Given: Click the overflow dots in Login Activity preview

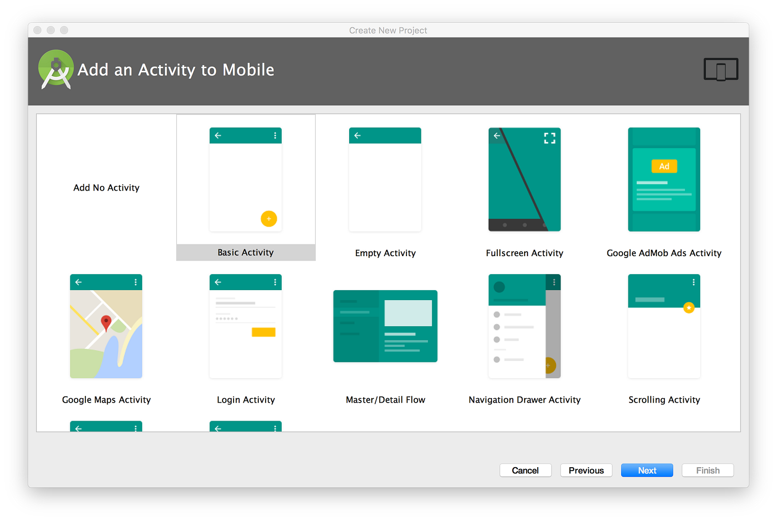Looking at the screenshot, I should tap(275, 282).
